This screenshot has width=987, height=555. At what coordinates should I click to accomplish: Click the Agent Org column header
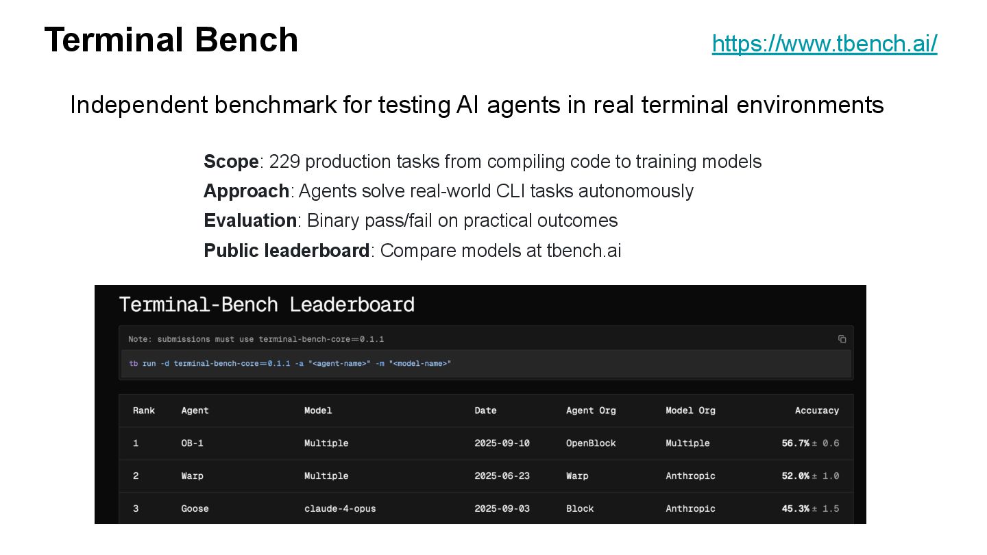[591, 410]
